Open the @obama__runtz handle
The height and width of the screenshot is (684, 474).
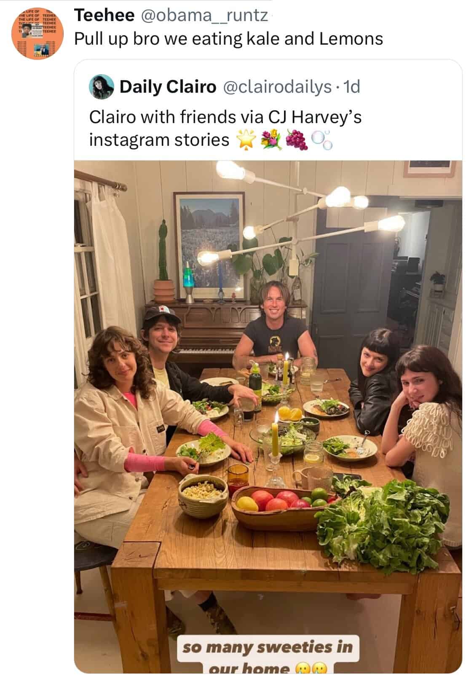pos(204,16)
